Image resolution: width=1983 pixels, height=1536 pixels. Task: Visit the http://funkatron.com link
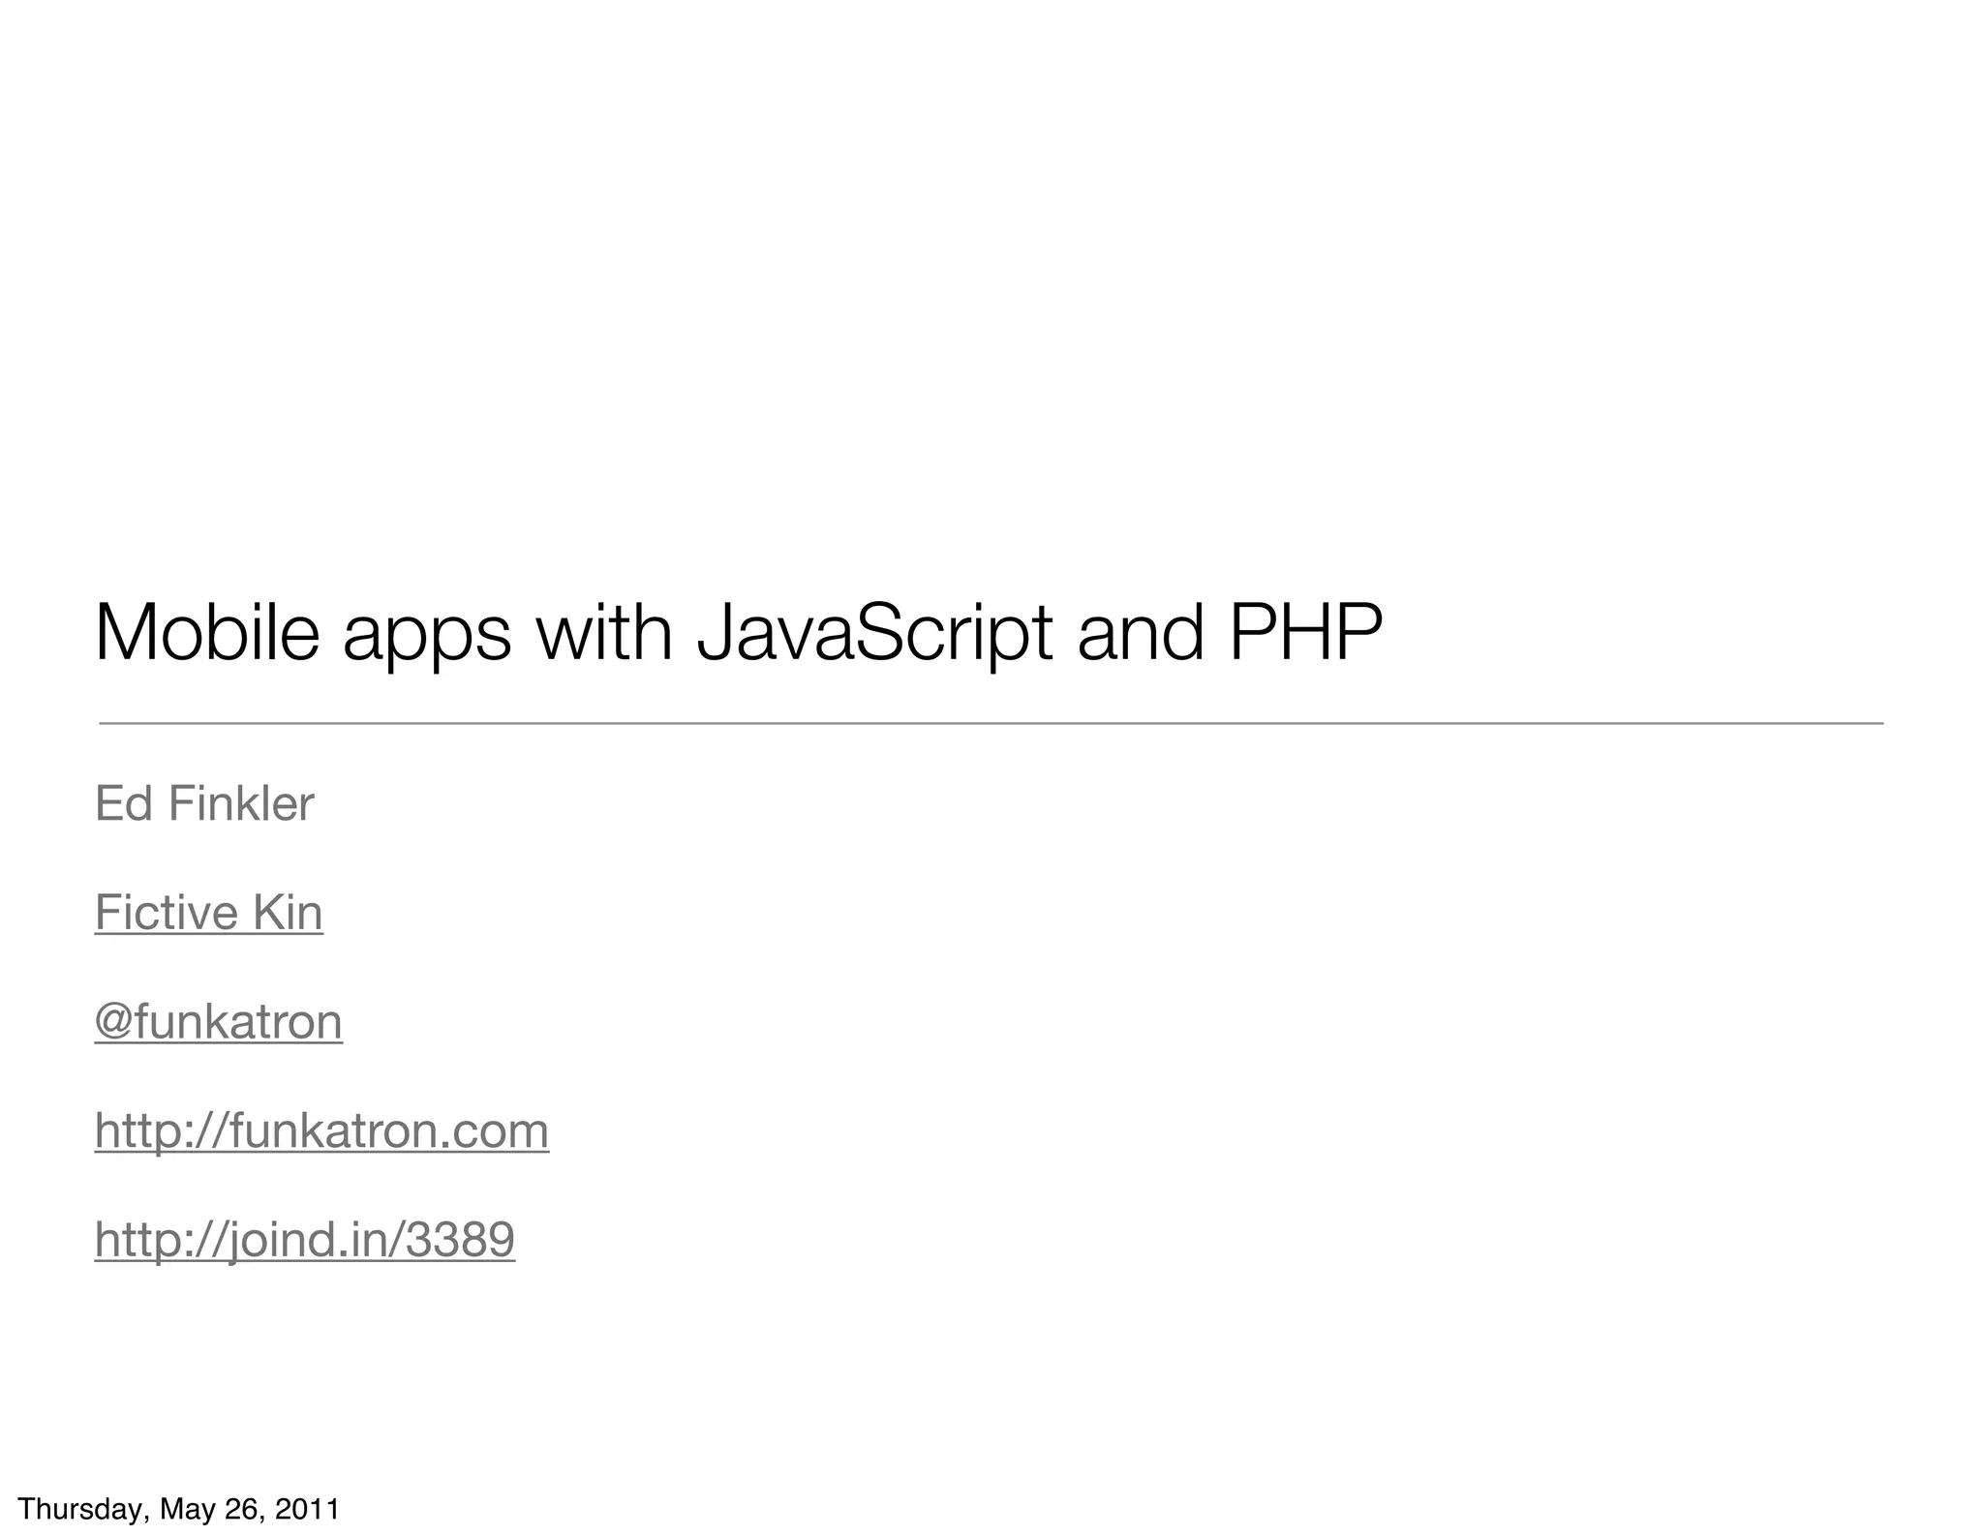[x=321, y=1130]
